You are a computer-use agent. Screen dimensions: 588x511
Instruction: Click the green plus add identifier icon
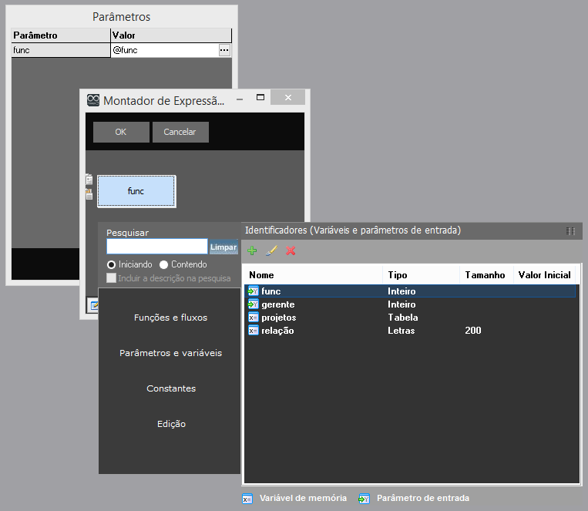252,250
